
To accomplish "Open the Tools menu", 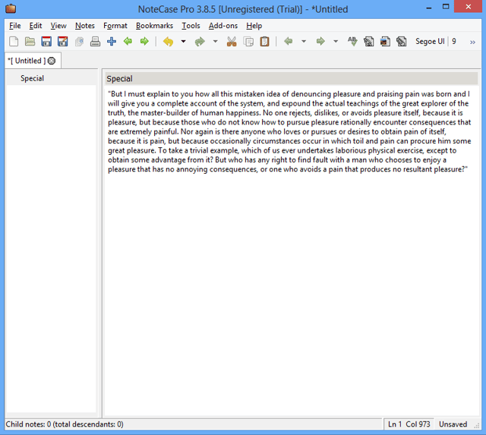I will (191, 26).
